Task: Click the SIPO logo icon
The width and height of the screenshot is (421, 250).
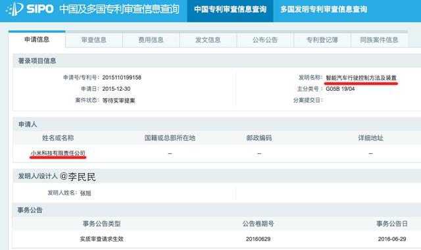Action: [x=15, y=9]
